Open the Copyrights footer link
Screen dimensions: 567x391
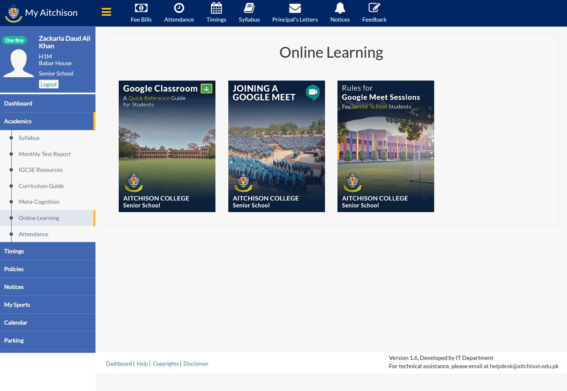pyautogui.click(x=166, y=364)
